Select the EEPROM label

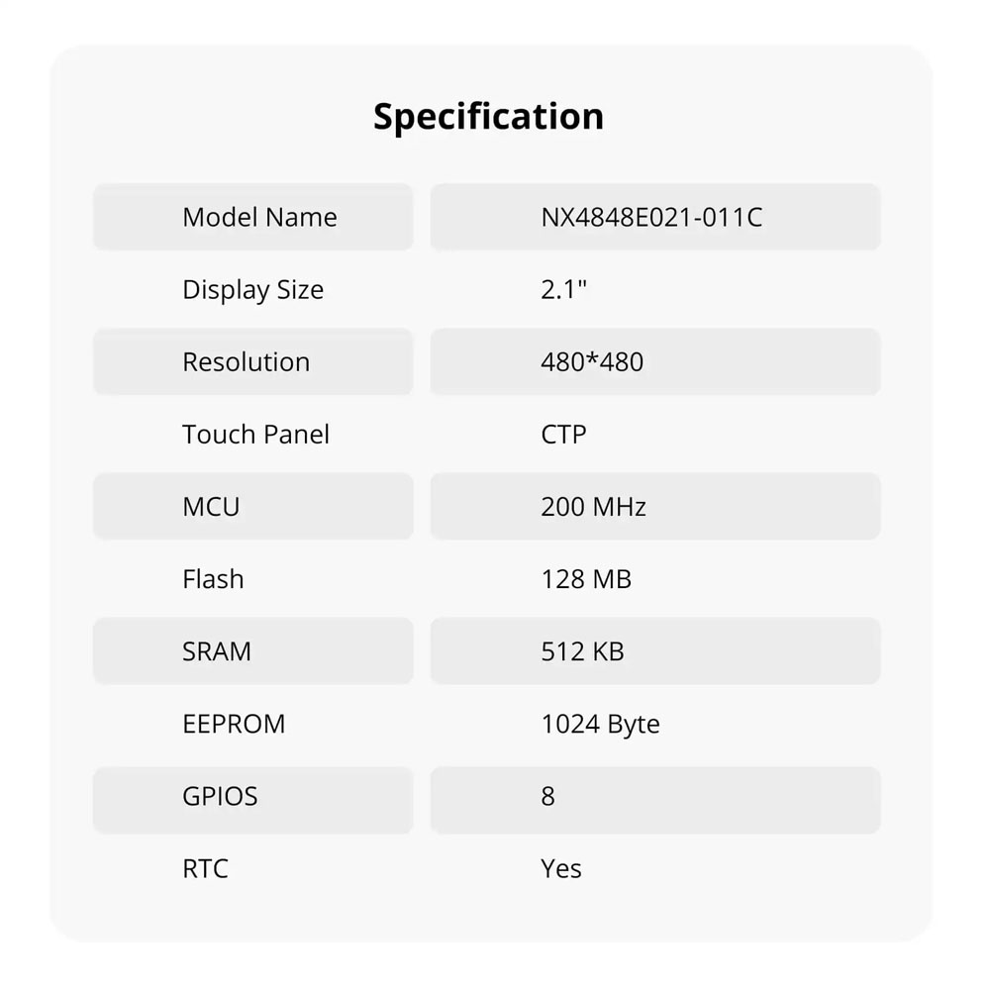[234, 724]
